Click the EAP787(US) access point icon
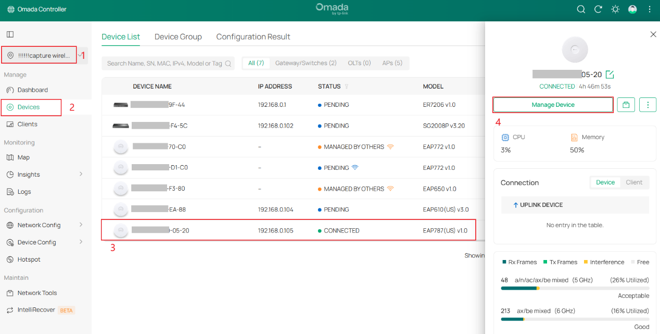The width and height of the screenshot is (660, 334). coord(121,230)
